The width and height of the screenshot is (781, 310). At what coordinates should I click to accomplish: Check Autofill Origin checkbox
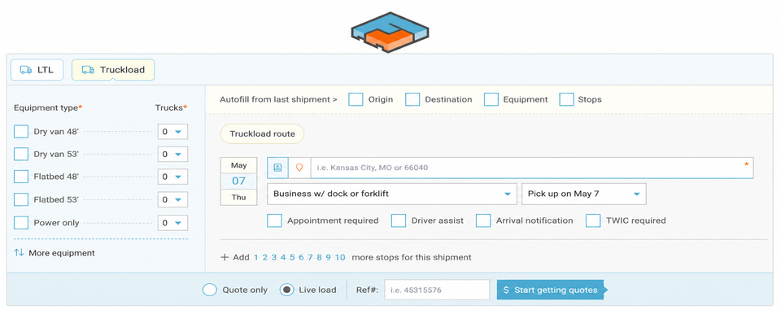356,99
